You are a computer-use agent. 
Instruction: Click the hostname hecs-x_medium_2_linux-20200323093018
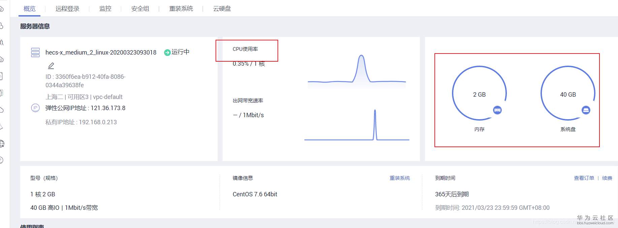(101, 53)
